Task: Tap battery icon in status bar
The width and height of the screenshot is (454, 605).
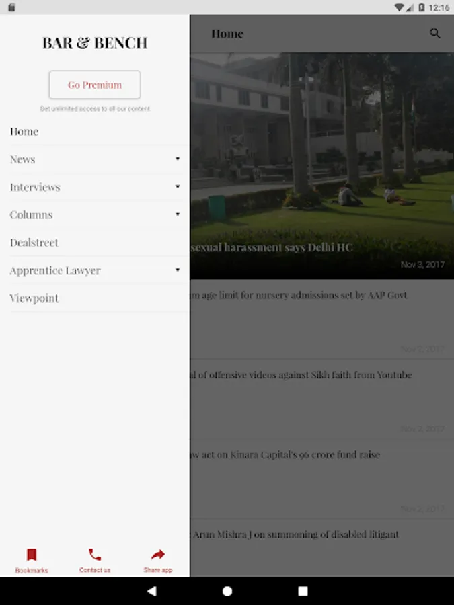Action: [422, 7]
